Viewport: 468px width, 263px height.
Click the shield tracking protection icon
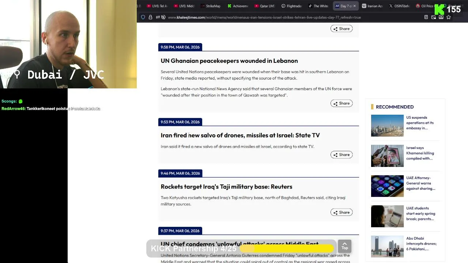pos(143,17)
